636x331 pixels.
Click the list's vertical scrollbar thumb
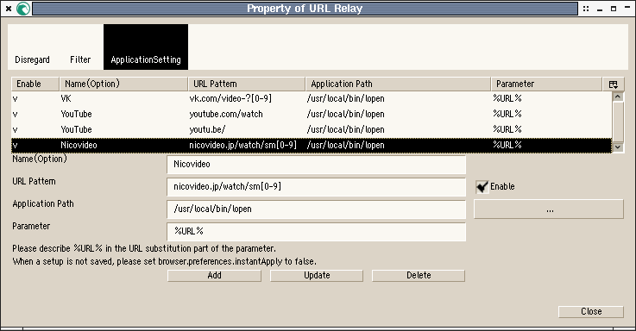(617, 122)
